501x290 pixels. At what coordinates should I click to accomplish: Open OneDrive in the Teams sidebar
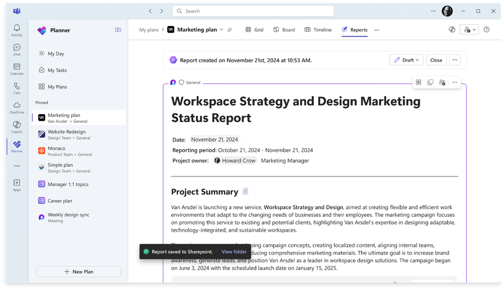point(17,108)
